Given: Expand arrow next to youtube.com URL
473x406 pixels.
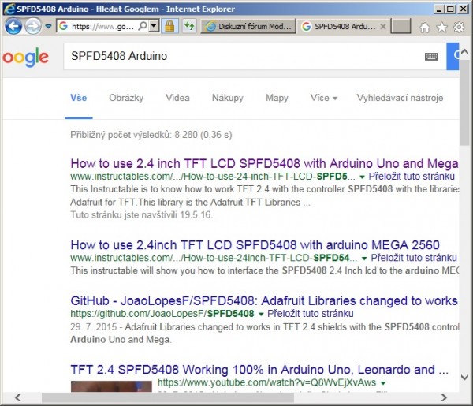Looking at the screenshot, I should 383,383.
